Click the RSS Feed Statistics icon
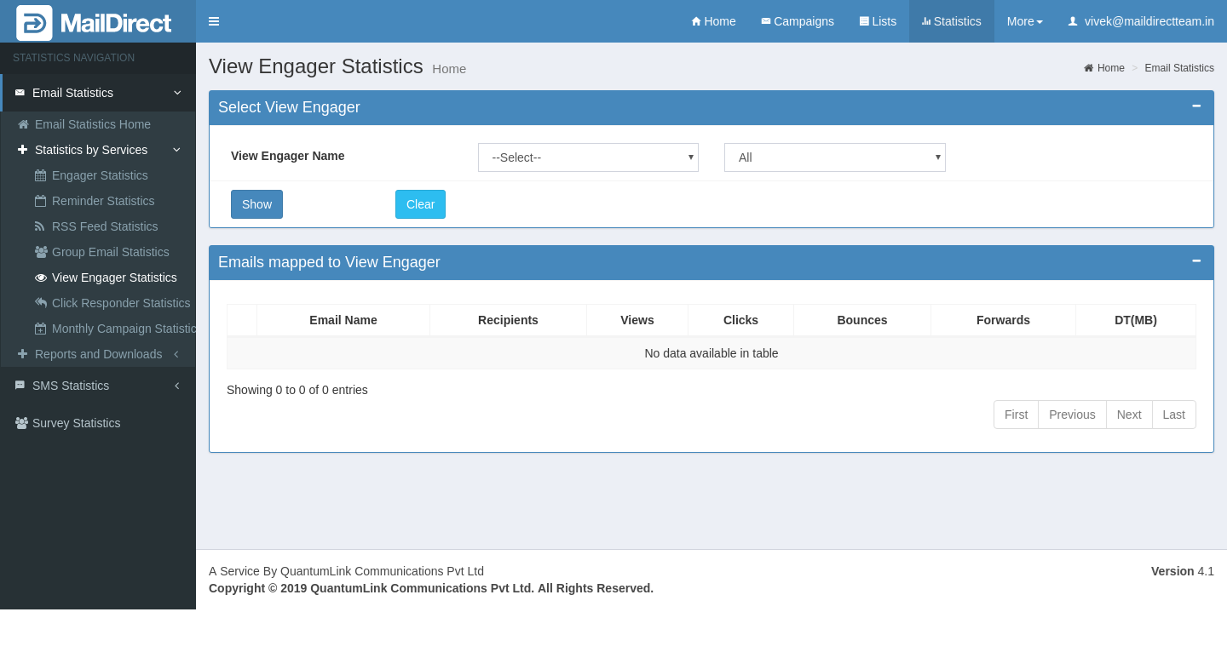The height and width of the screenshot is (652, 1227). [x=40, y=226]
